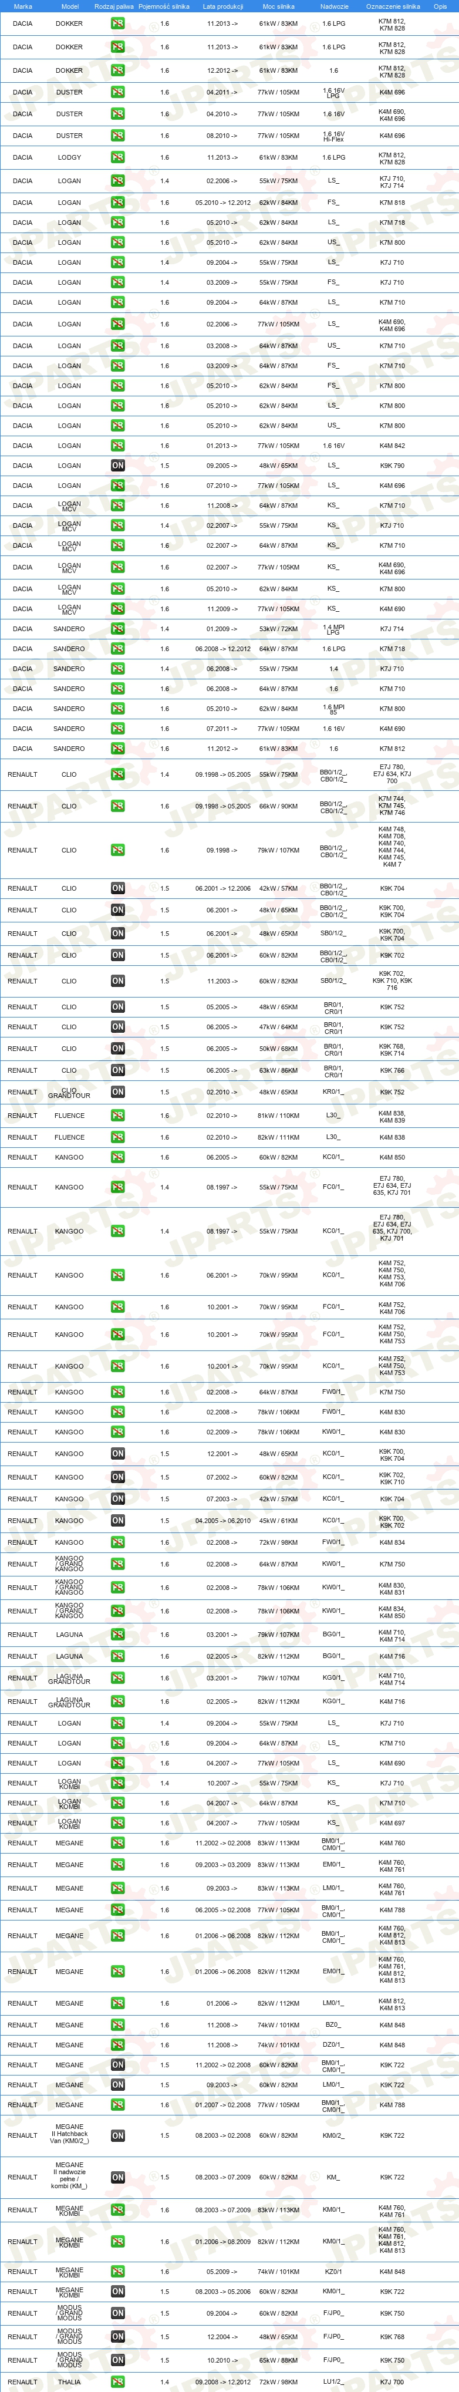Click the 06.2001 -> 12.2006 production years cell
This screenshot has width=459, height=2392.
point(222,889)
